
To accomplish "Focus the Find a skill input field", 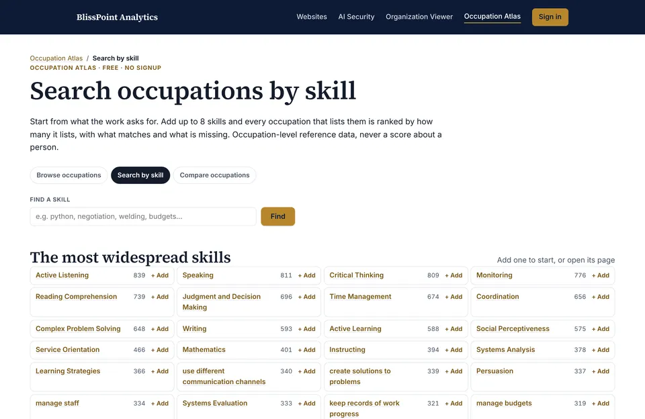I will click(x=143, y=216).
